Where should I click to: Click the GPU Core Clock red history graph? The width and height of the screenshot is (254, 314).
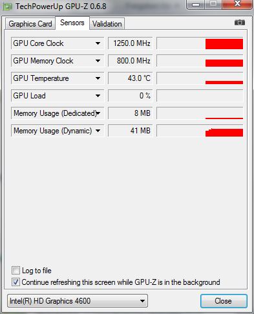pyautogui.click(x=200, y=43)
